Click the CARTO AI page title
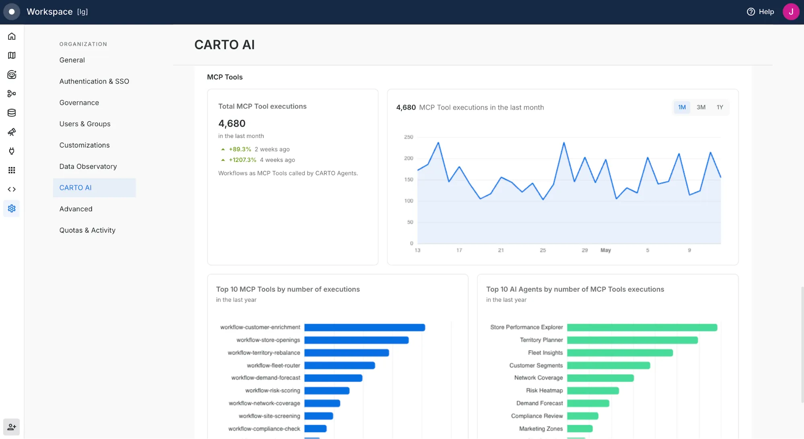 pos(224,45)
